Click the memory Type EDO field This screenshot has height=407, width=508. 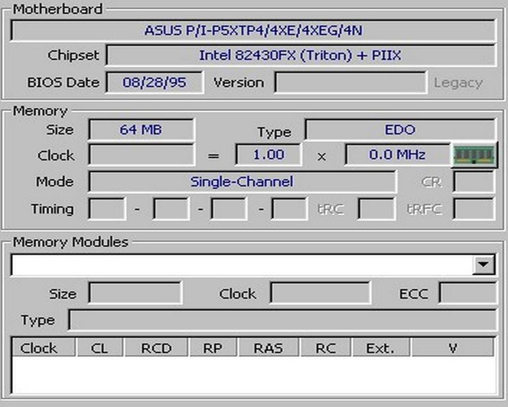(400, 129)
